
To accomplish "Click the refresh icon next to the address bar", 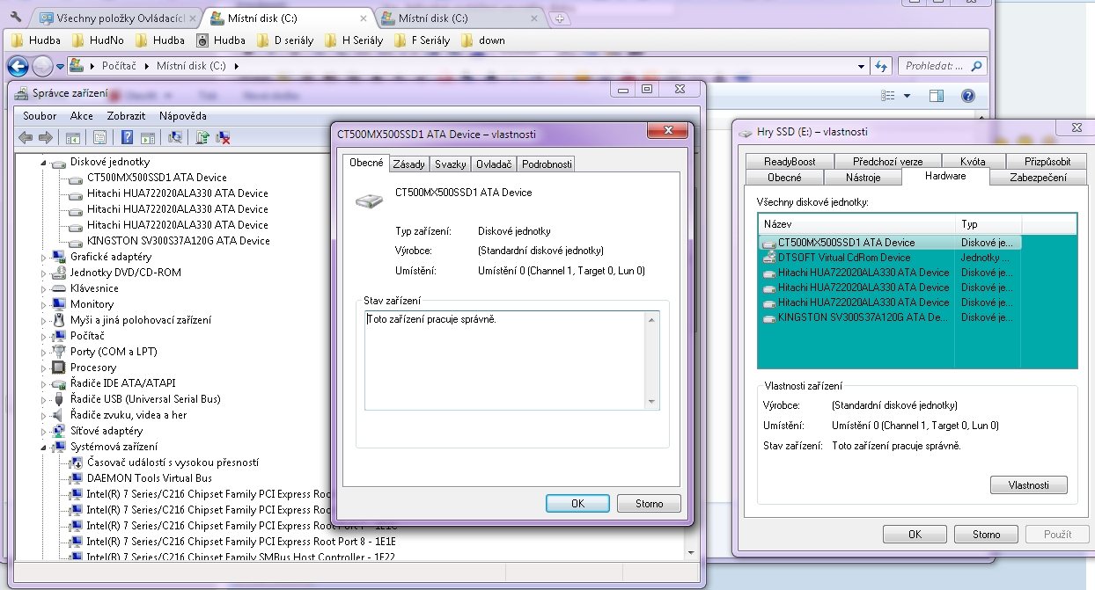I will 880,66.
